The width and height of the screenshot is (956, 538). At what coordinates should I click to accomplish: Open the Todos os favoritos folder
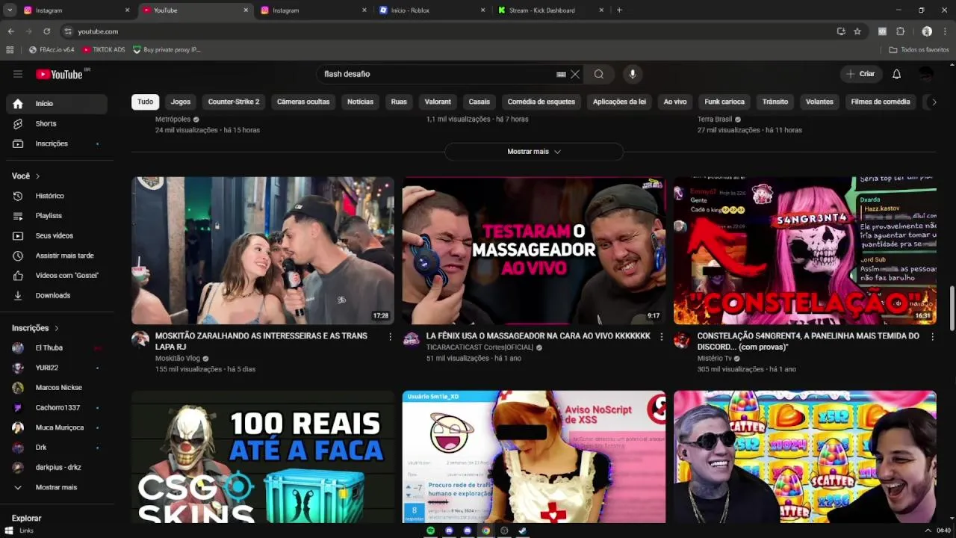pos(919,50)
